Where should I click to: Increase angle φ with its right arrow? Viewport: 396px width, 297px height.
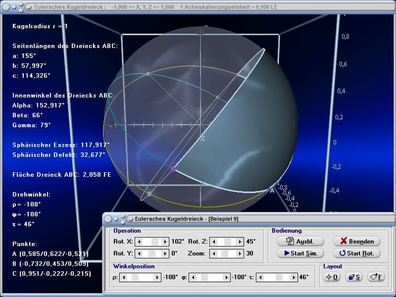[x=227, y=278]
